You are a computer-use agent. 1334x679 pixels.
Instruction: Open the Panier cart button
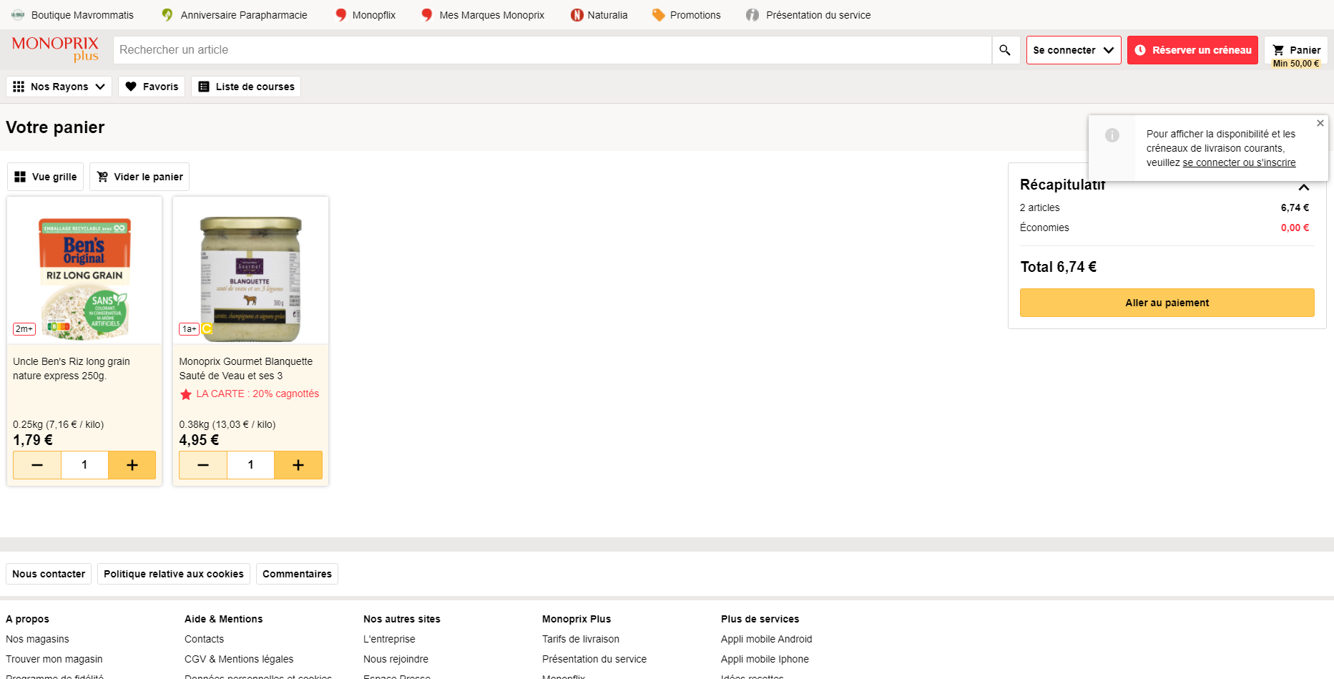coord(1296,50)
